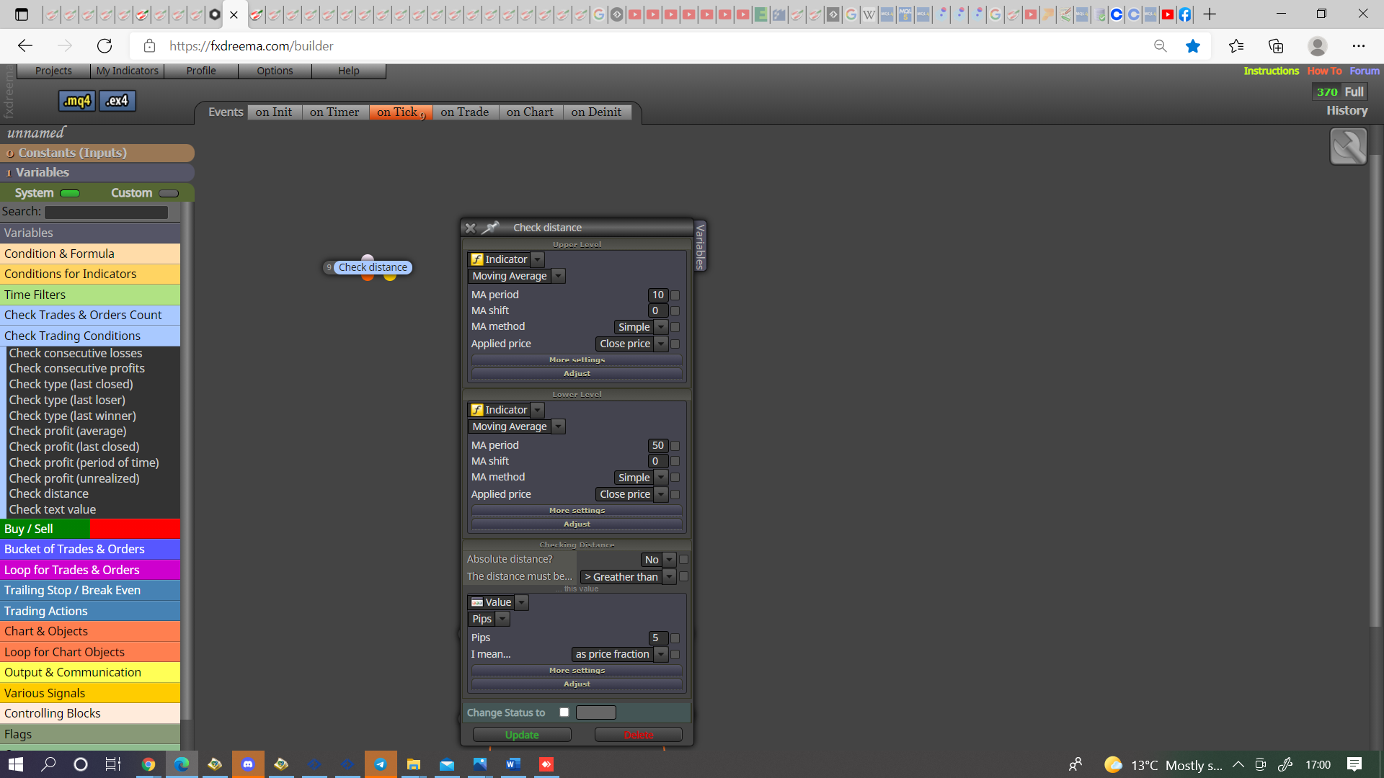1384x778 pixels.
Task: Close the Check distance dialog
Action: 471,228
